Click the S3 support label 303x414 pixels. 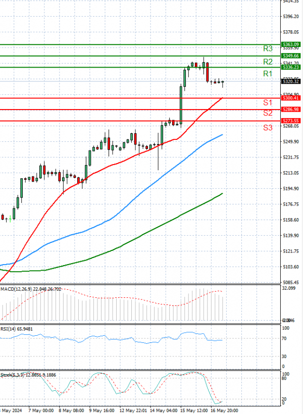coord(268,128)
